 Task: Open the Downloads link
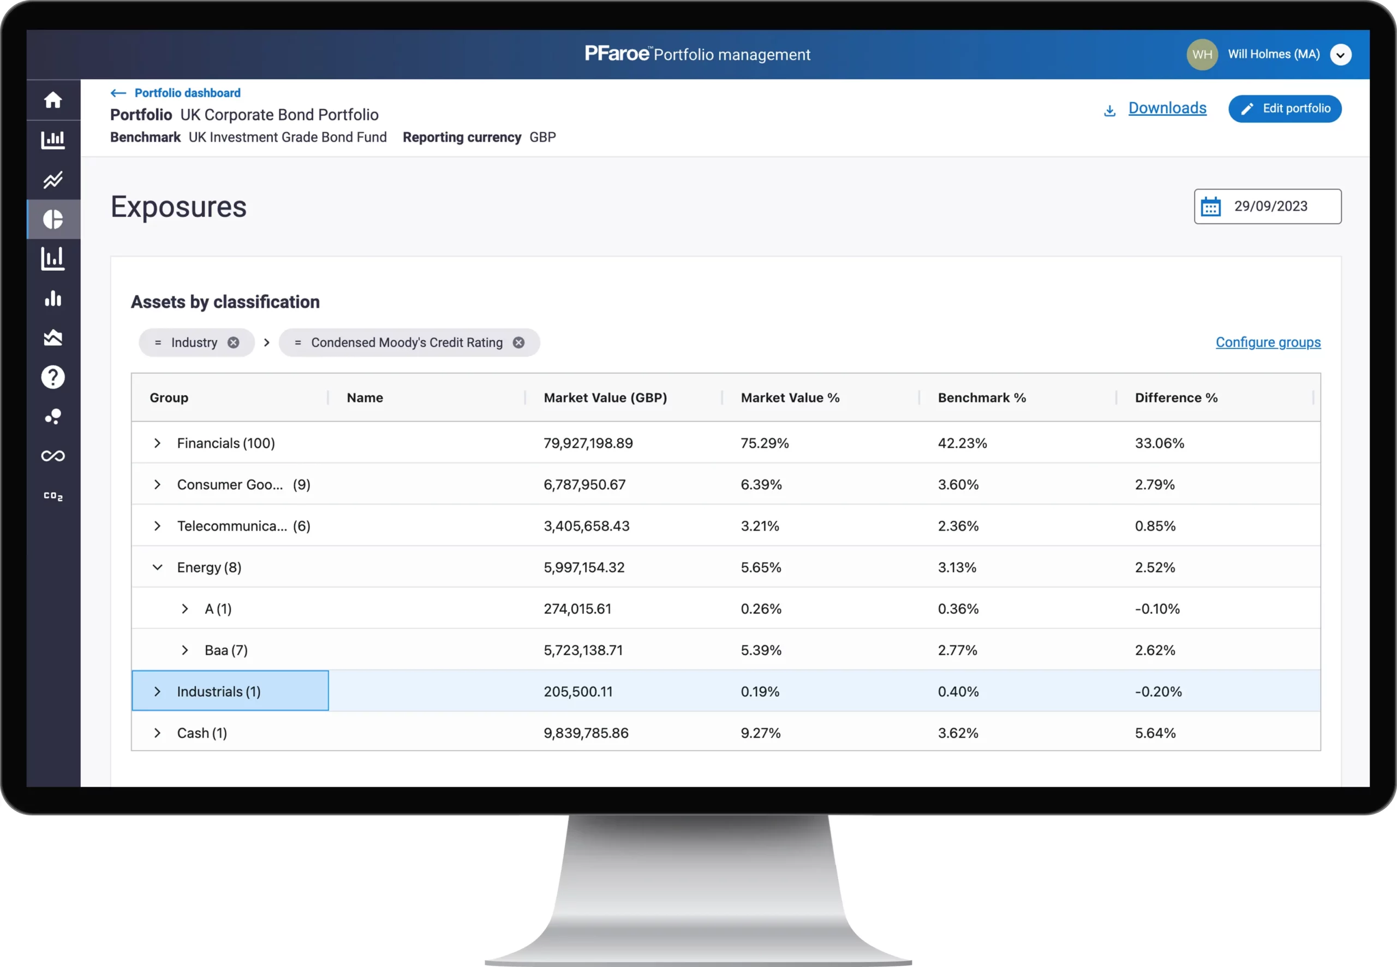pos(1166,108)
